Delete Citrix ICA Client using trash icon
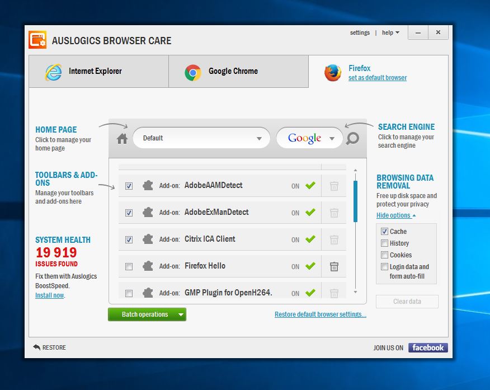Viewport: 490px width, 390px height. tap(334, 239)
